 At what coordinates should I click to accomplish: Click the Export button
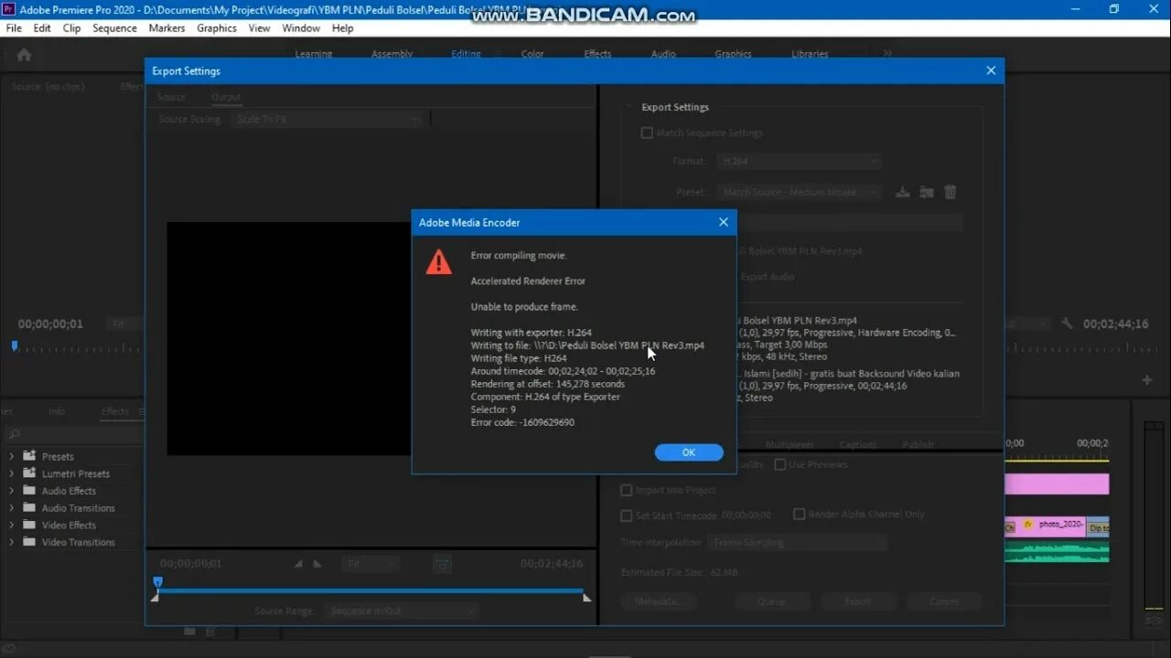[857, 601]
